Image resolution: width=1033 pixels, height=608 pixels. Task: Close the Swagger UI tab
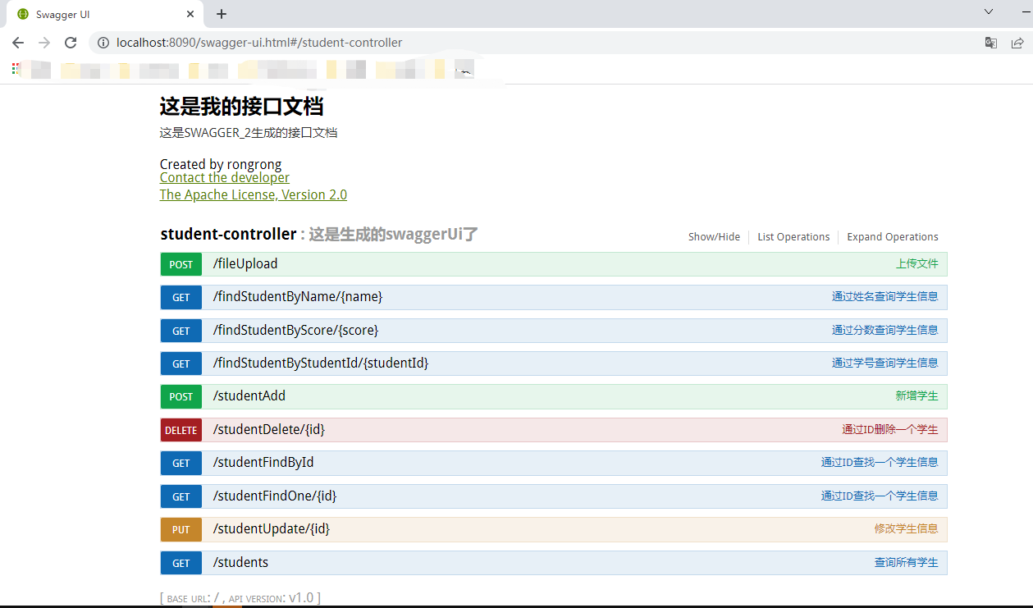coord(190,14)
